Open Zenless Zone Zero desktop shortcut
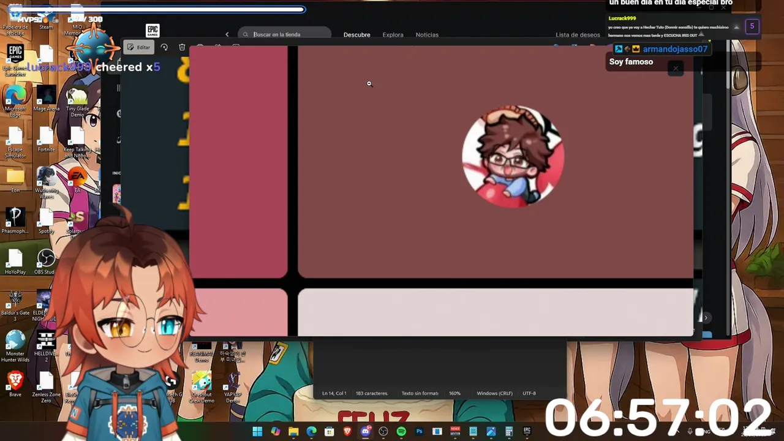The height and width of the screenshot is (441, 784). [x=46, y=387]
